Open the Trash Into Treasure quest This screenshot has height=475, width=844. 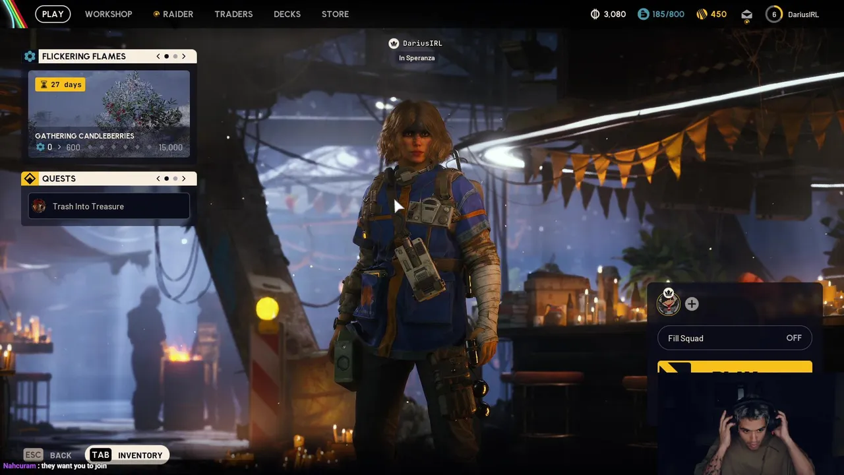tap(109, 206)
